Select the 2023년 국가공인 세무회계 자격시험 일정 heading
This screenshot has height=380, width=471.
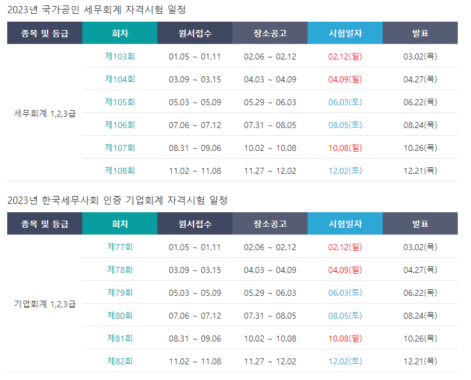(96, 10)
